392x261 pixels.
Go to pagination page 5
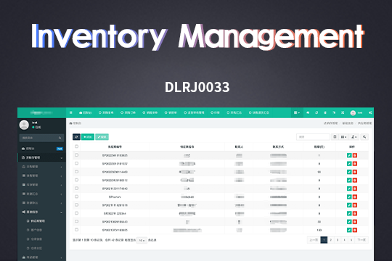tap(351, 240)
